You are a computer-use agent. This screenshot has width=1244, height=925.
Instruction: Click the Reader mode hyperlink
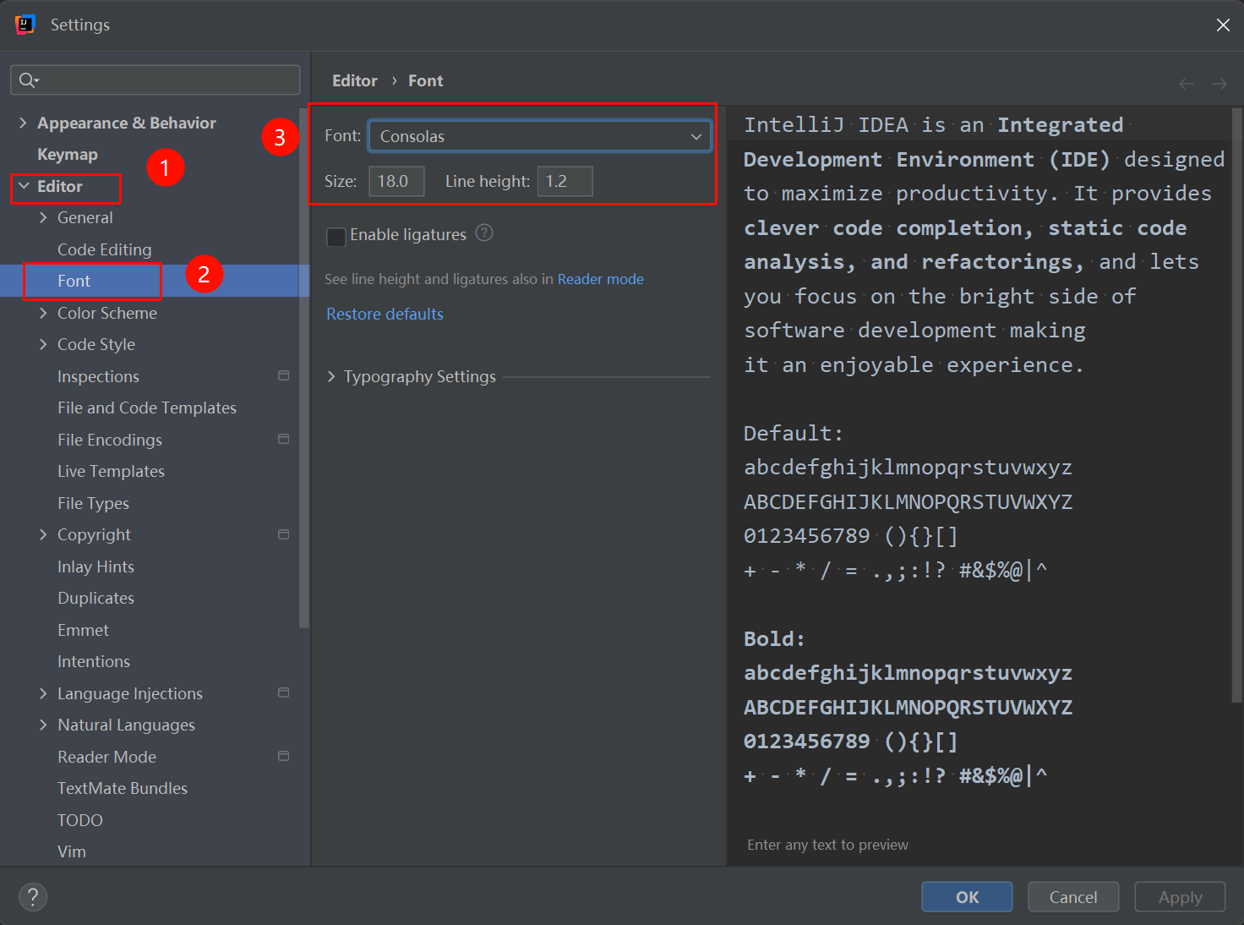click(601, 279)
